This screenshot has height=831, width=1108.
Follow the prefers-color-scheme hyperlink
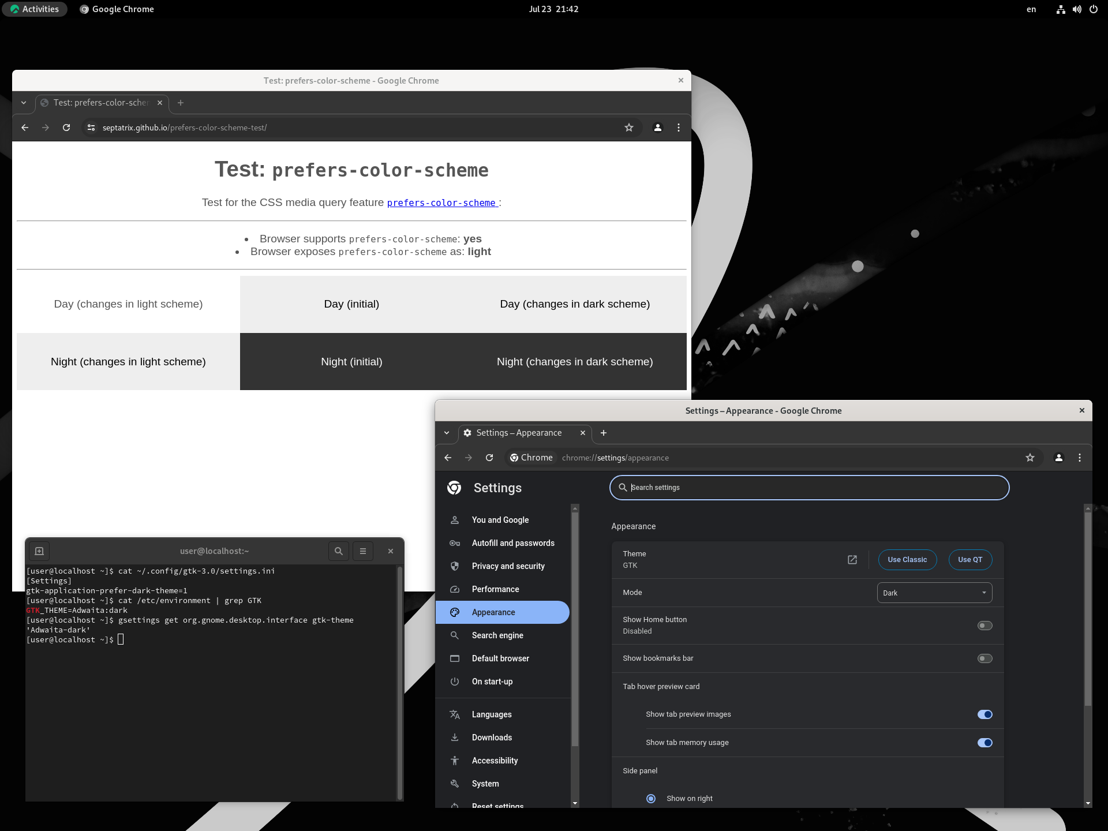pyautogui.click(x=441, y=203)
